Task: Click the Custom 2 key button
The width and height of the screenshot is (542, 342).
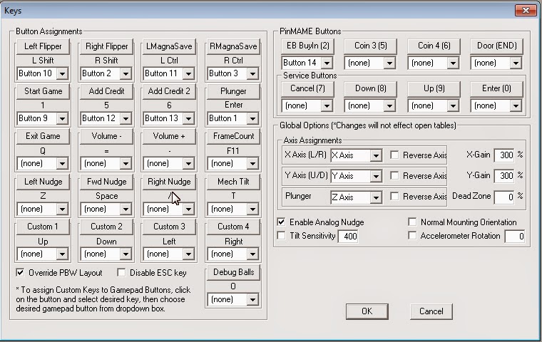Action: (x=106, y=227)
